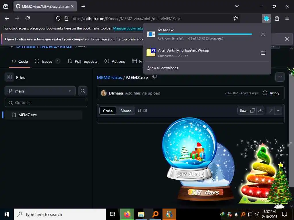Open File Explorer from the taskbar

[141, 214]
